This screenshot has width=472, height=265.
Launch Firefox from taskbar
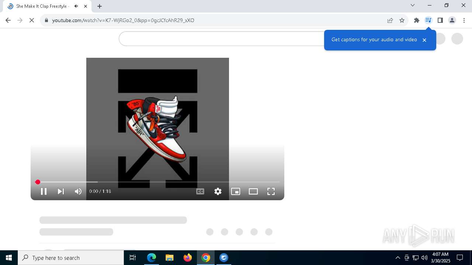tap(188, 258)
